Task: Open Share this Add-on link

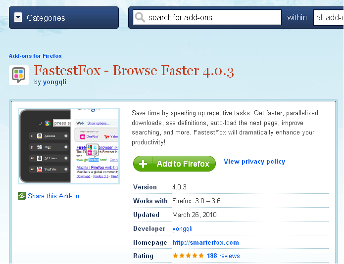Action: (x=53, y=196)
